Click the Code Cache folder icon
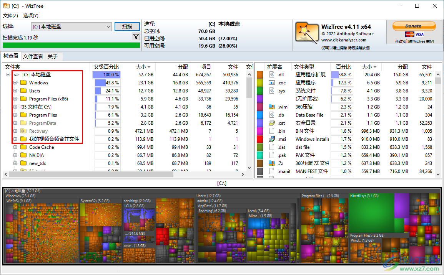Screen dimensions: 444x275 tap(23, 147)
